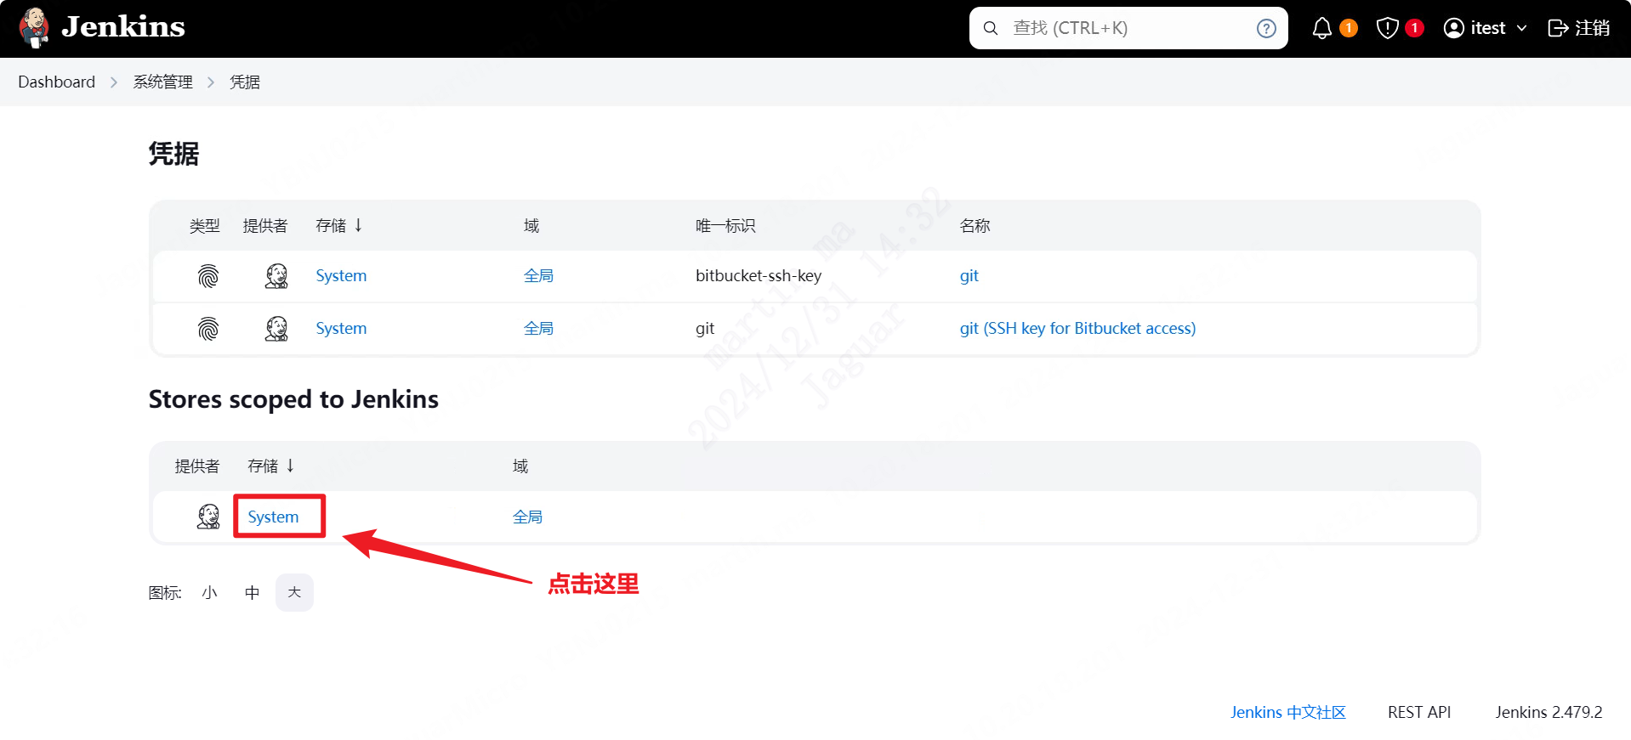The width and height of the screenshot is (1631, 740).
Task: Click the Jenkins butler logo icon
Action: [34, 28]
